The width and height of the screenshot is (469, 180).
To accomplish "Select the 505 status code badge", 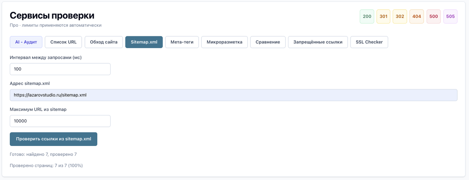I will click(x=450, y=16).
